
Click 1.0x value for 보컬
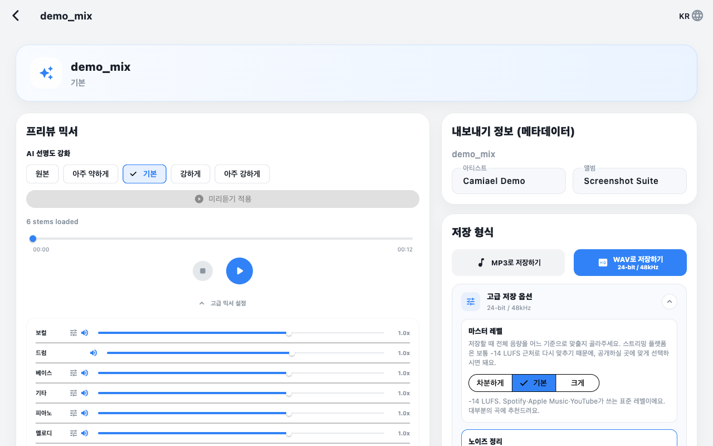(x=404, y=333)
